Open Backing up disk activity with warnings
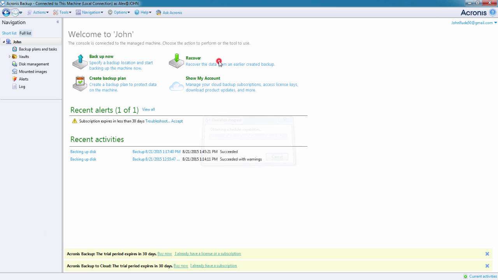 click(x=83, y=159)
